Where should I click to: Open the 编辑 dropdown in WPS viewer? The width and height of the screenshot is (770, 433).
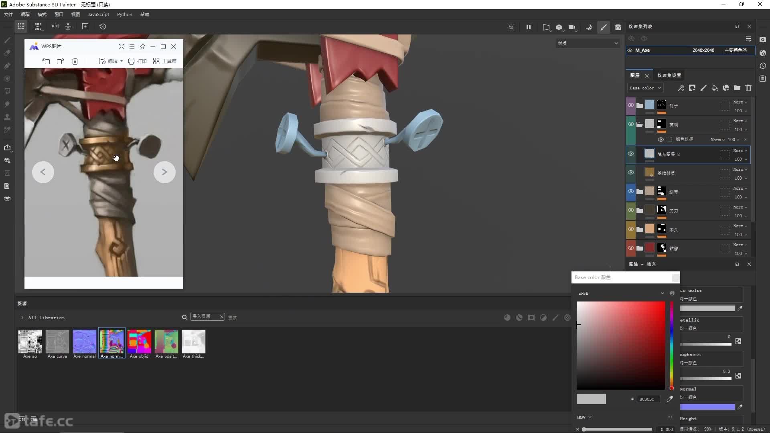[x=111, y=61]
